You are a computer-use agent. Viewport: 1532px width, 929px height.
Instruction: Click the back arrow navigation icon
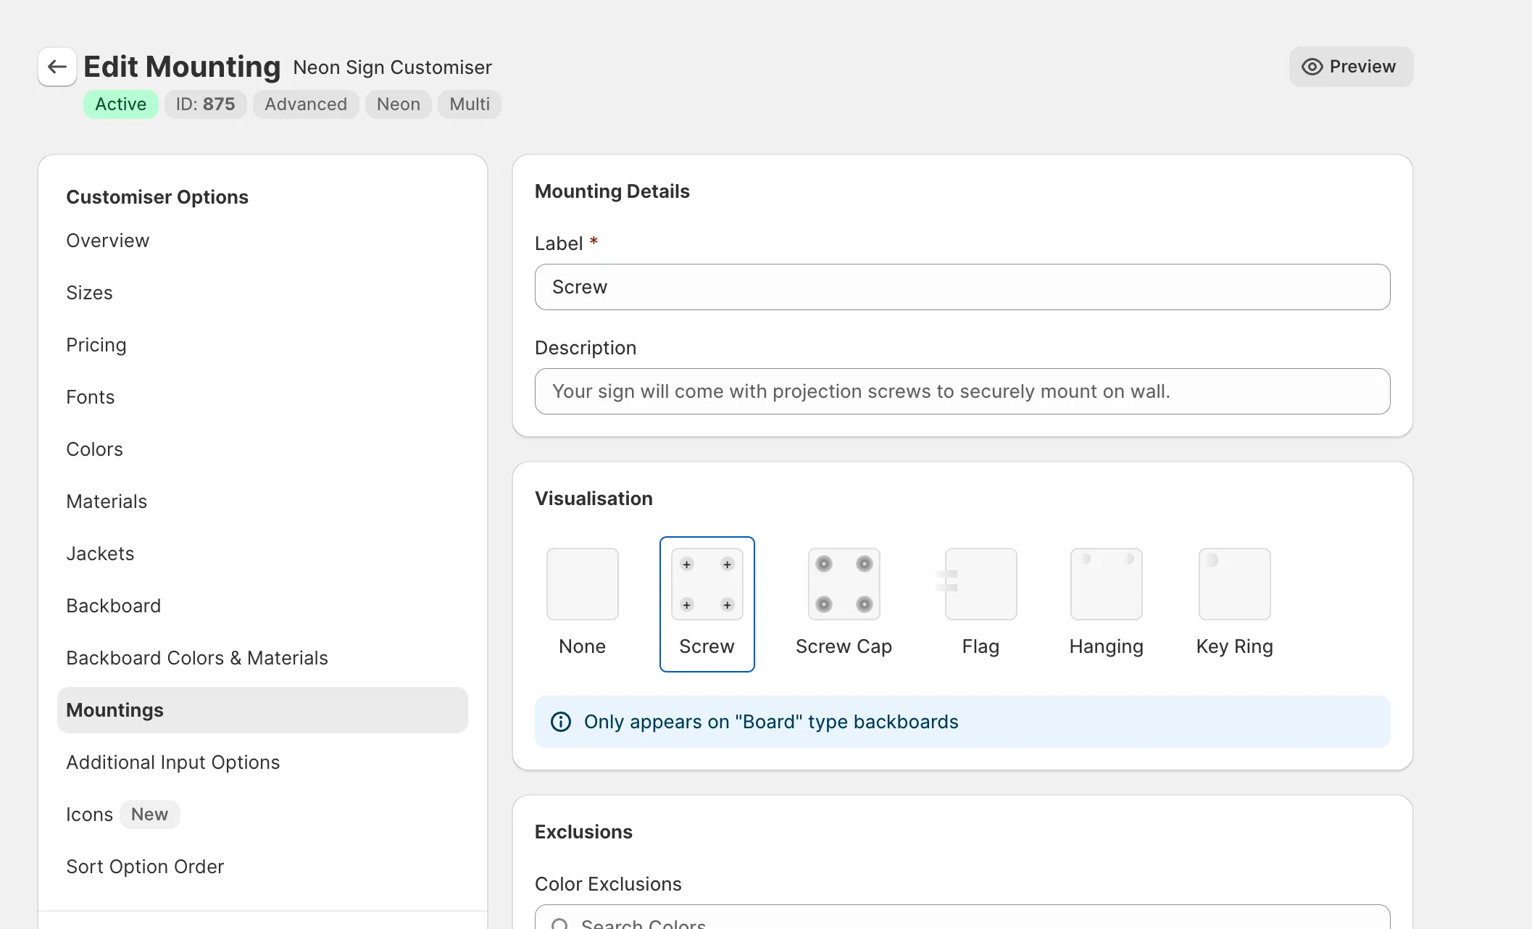pyautogui.click(x=57, y=67)
